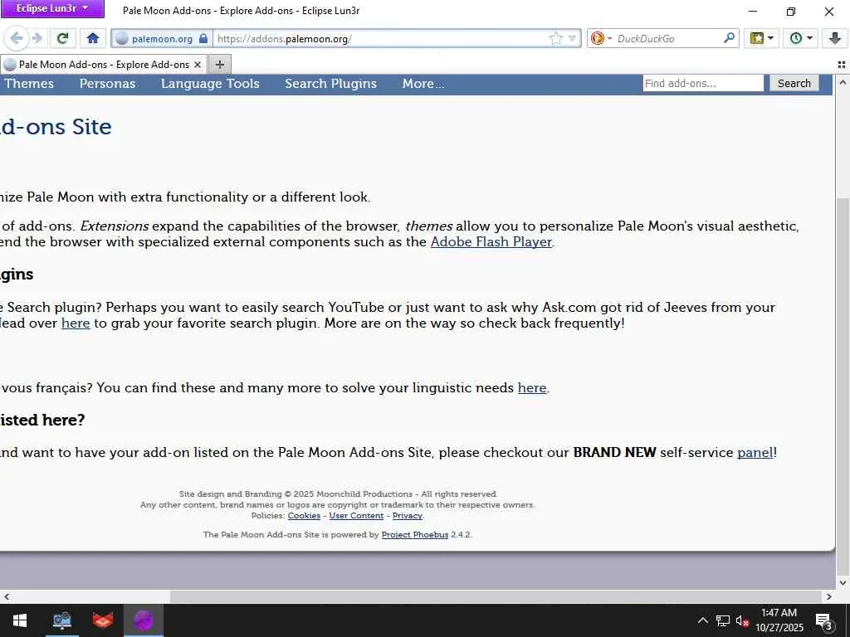Open the self-service panel link
The image size is (850, 637).
[755, 452]
